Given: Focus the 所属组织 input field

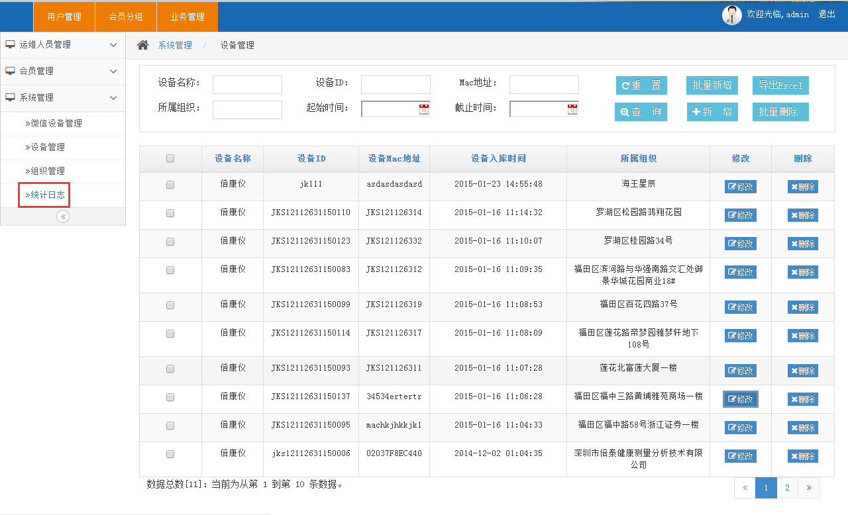Looking at the screenshot, I should [247, 110].
